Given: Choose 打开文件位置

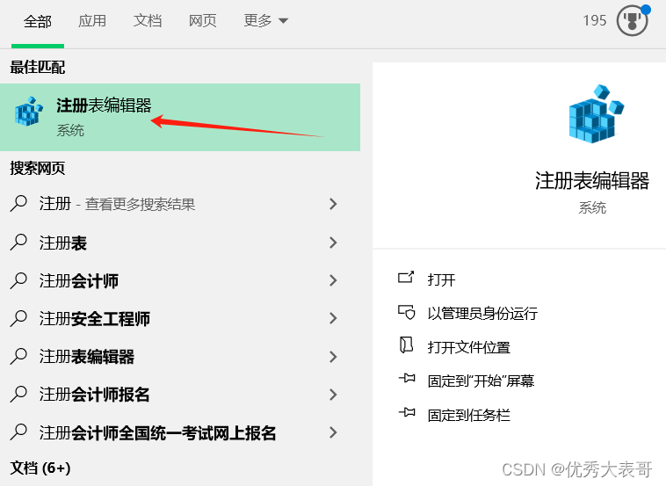Looking at the screenshot, I should click(469, 347).
